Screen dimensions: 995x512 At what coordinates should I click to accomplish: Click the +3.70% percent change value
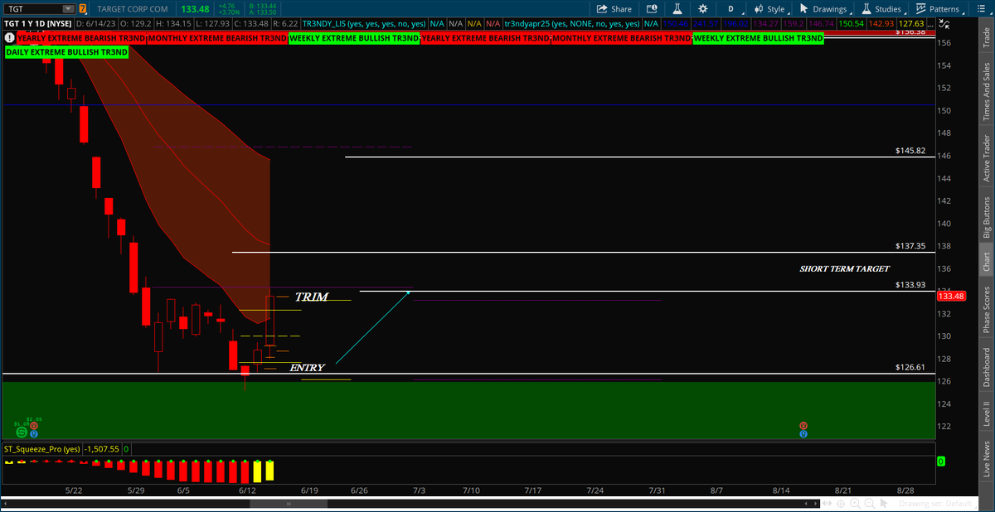[x=228, y=12]
